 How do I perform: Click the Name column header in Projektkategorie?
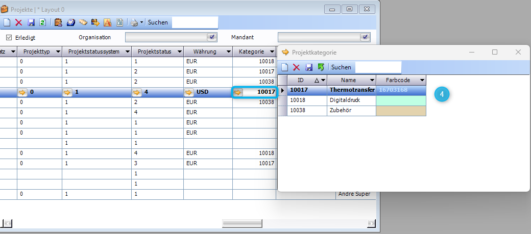point(348,80)
